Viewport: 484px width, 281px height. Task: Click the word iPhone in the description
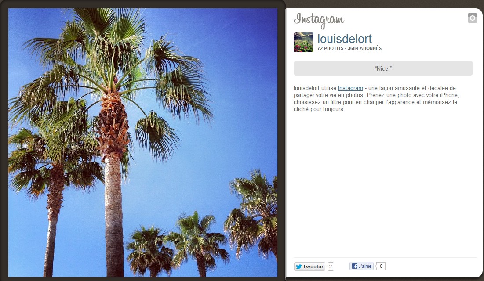tap(449, 95)
